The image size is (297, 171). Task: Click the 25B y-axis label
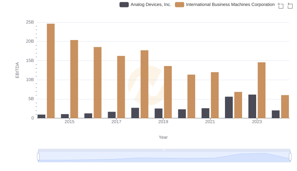pyautogui.click(x=30, y=22)
